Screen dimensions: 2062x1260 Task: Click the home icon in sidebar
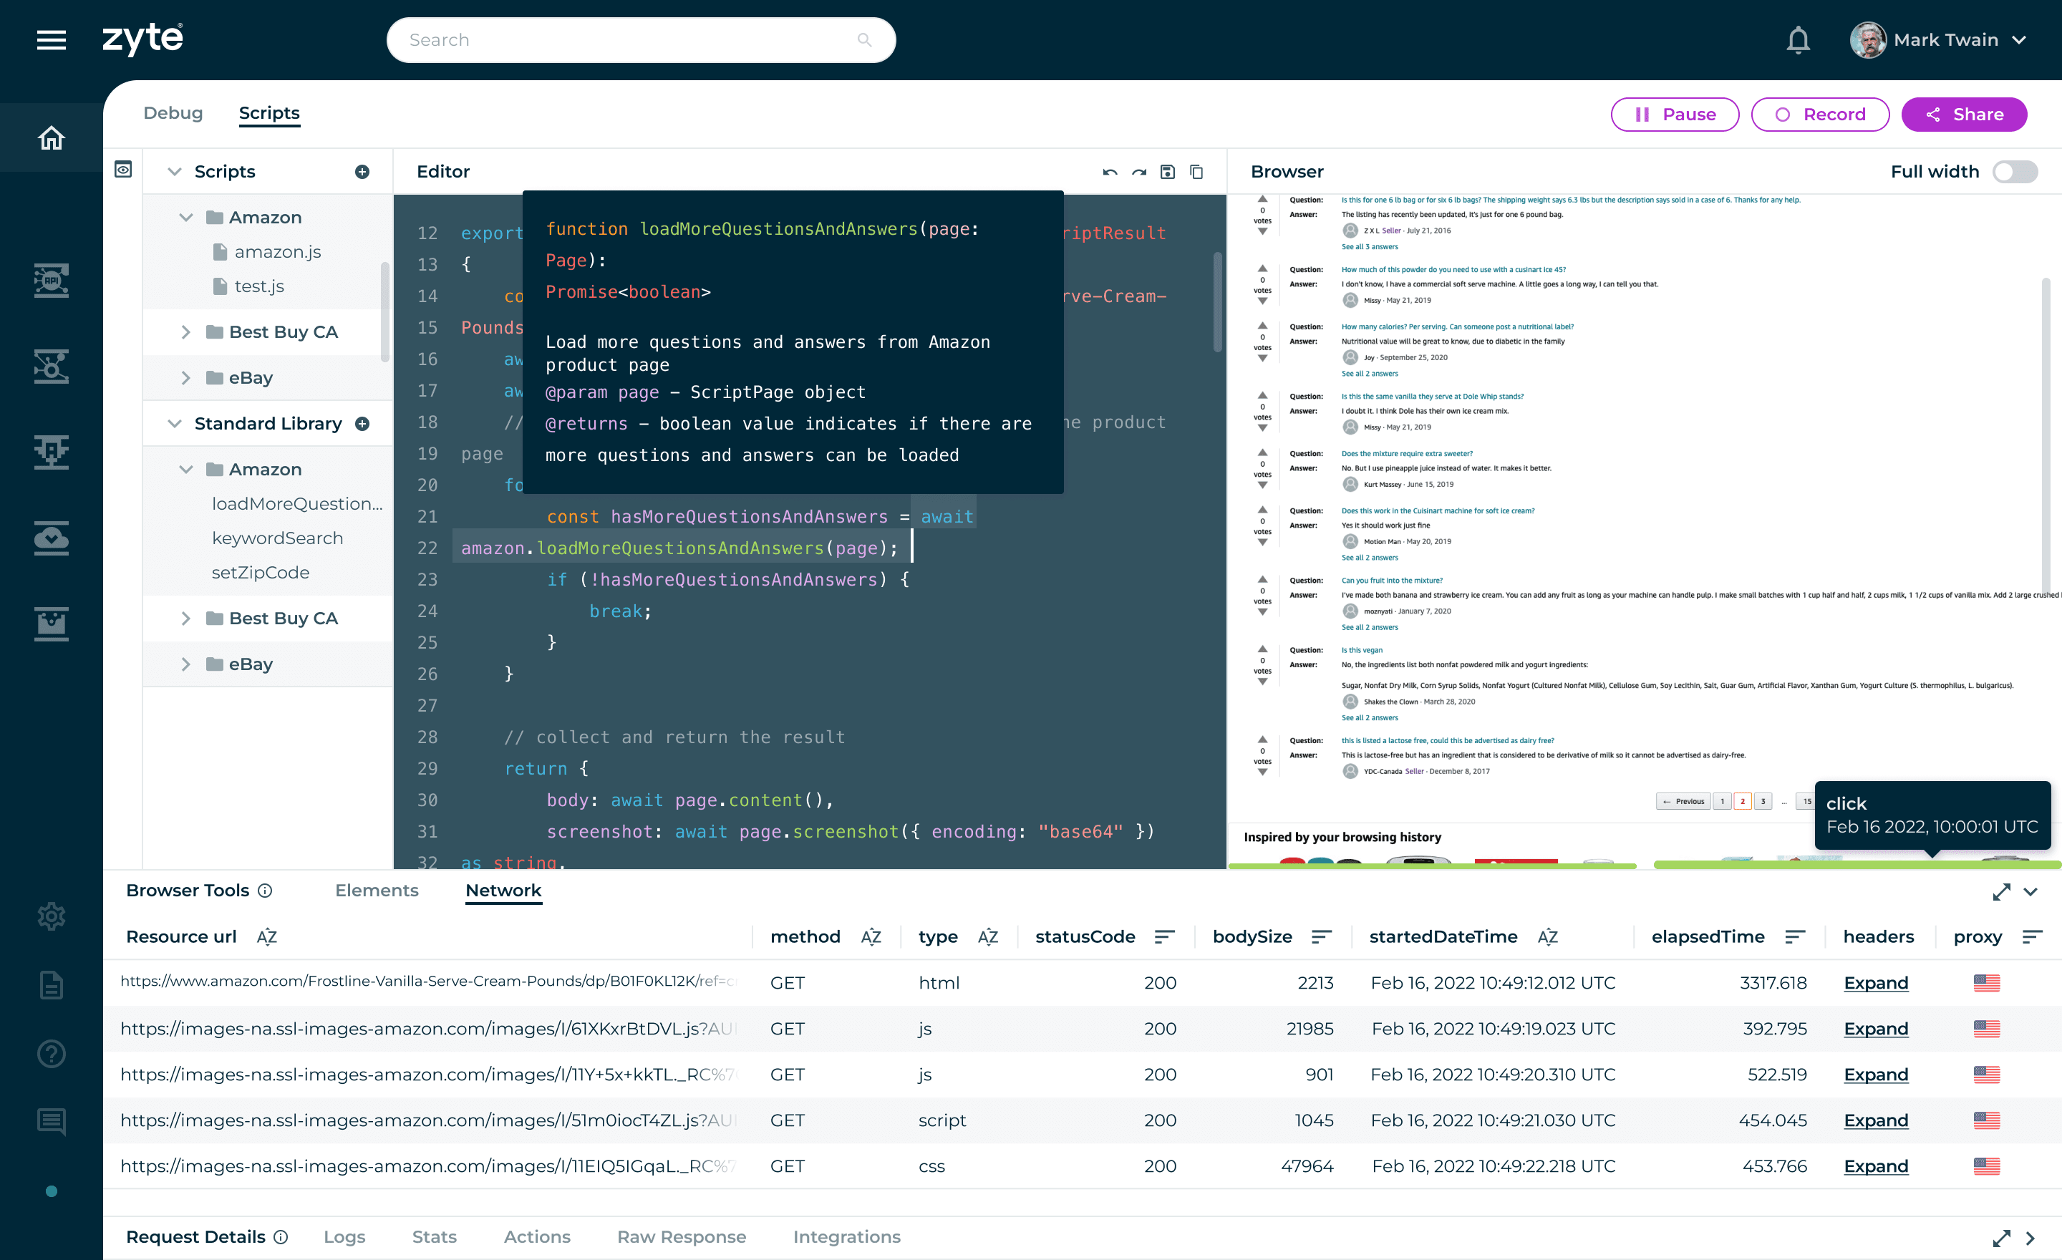coord(51,138)
